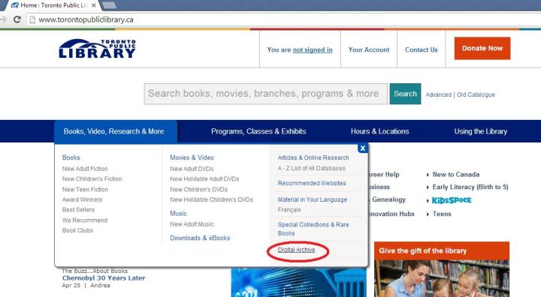
Task: Open Early Literacy (Birth to 5)
Action: point(470,187)
